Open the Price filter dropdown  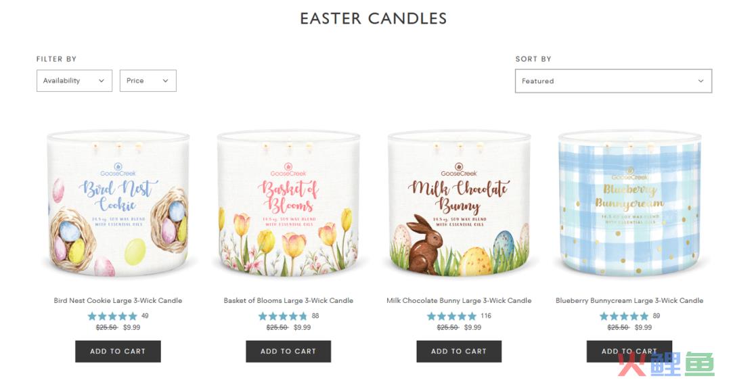(x=148, y=80)
